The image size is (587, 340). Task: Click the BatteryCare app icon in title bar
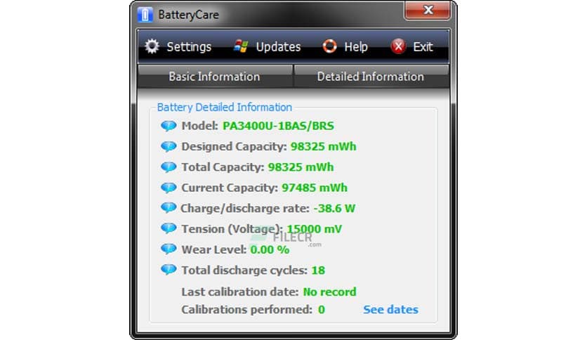[145, 15]
